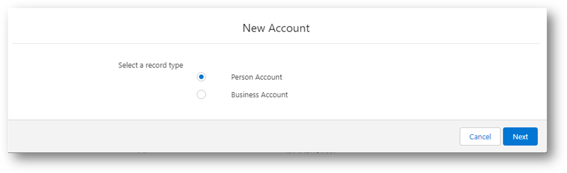Continue account creation via blue Next button
Image resolution: width=567 pixels, height=173 pixels.
pyautogui.click(x=520, y=137)
